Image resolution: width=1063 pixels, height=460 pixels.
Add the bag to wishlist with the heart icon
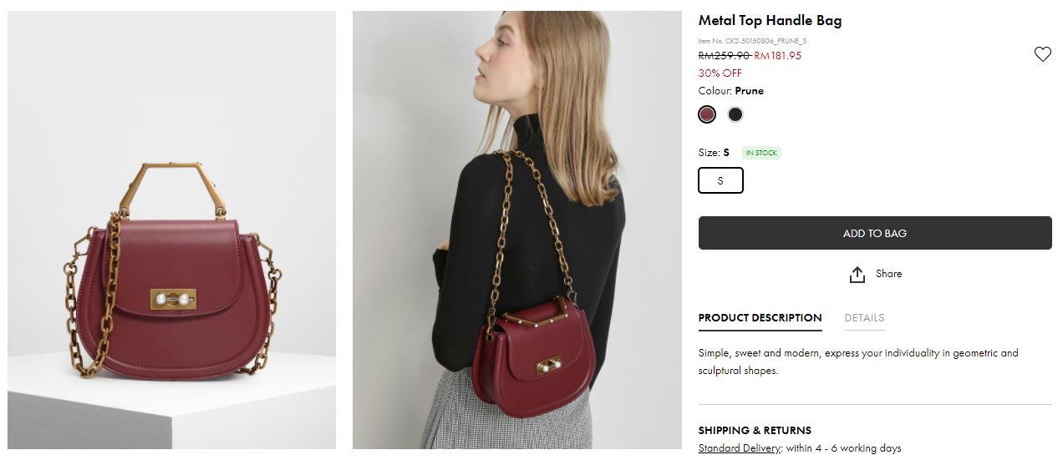pyautogui.click(x=1042, y=54)
